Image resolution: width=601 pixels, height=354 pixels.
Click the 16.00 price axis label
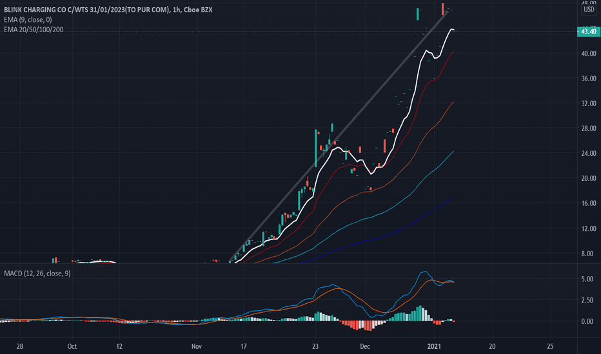click(x=589, y=203)
